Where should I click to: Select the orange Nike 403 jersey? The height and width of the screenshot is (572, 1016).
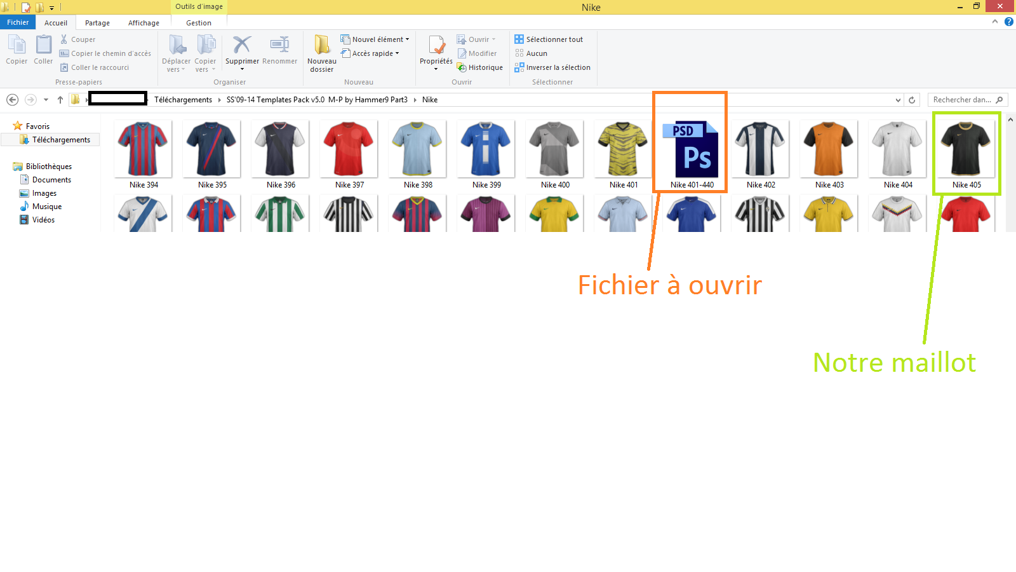[x=829, y=155]
